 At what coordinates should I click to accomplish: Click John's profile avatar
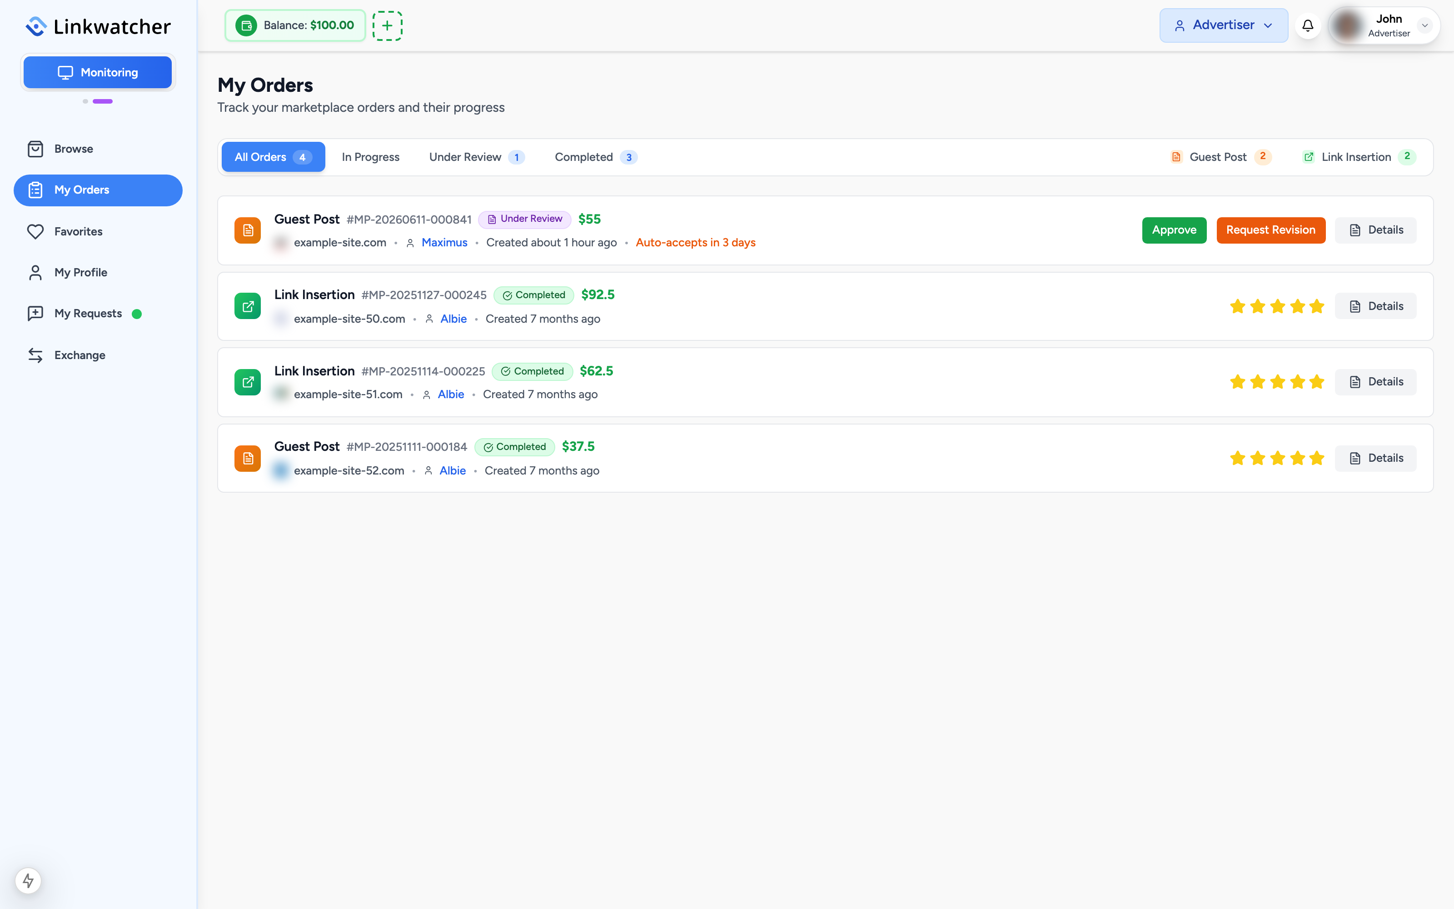tap(1347, 25)
